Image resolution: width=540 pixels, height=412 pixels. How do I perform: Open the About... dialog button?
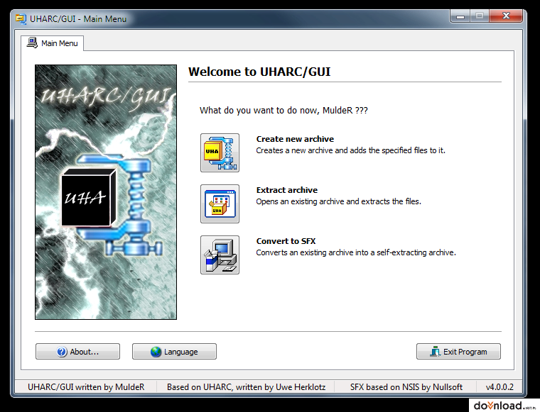[x=78, y=352]
